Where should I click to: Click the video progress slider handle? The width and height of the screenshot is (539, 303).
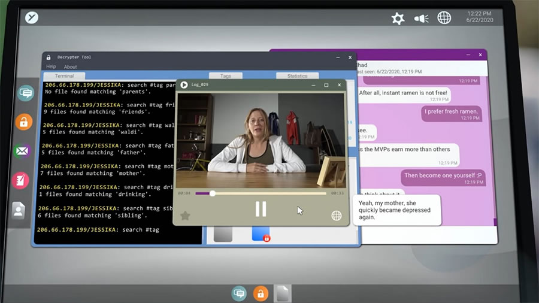(213, 193)
